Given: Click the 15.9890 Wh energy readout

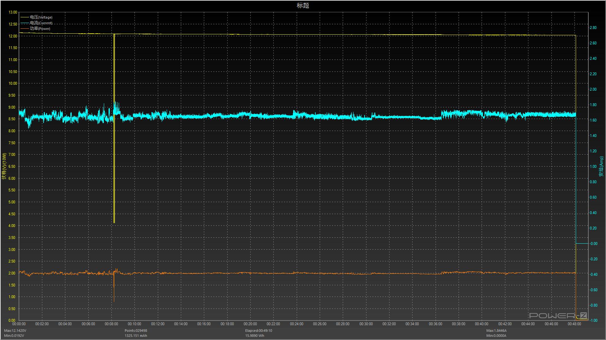Looking at the screenshot, I should (x=255, y=336).
